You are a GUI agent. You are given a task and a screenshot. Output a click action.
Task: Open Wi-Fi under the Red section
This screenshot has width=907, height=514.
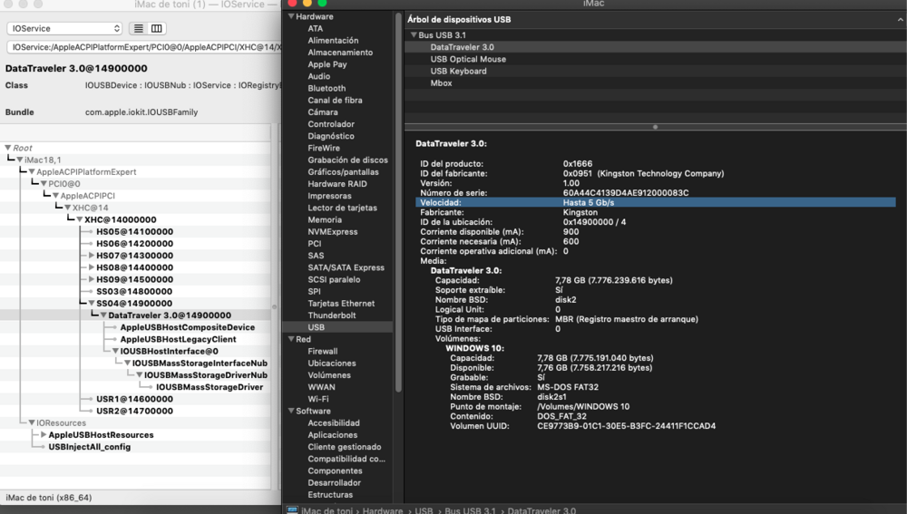(318, 399)
